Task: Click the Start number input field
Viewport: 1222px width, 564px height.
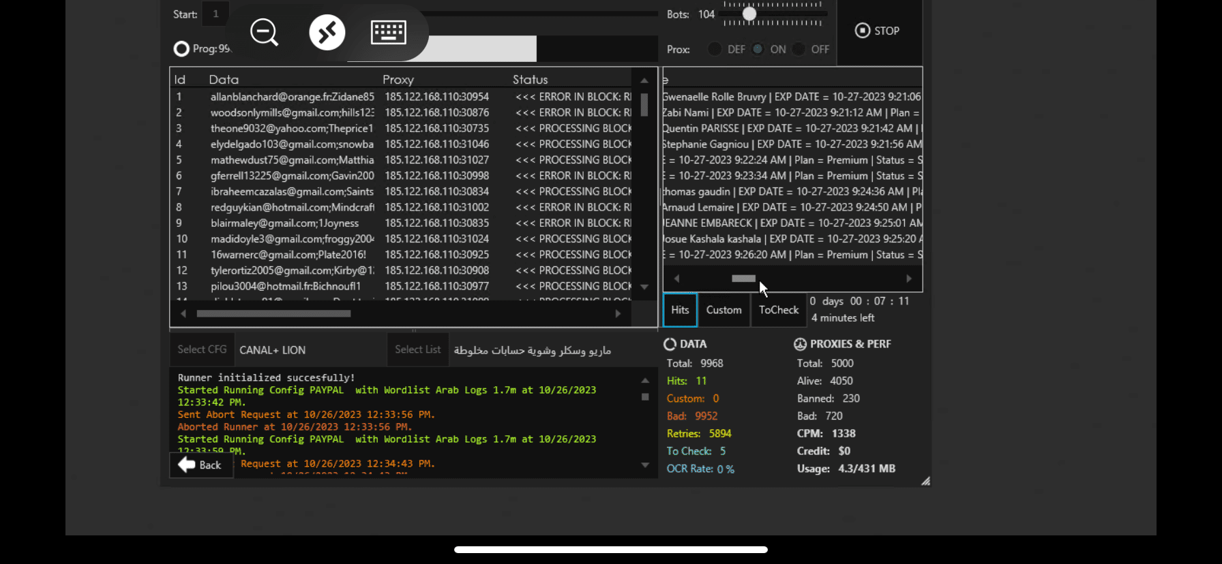Action: 216,14
